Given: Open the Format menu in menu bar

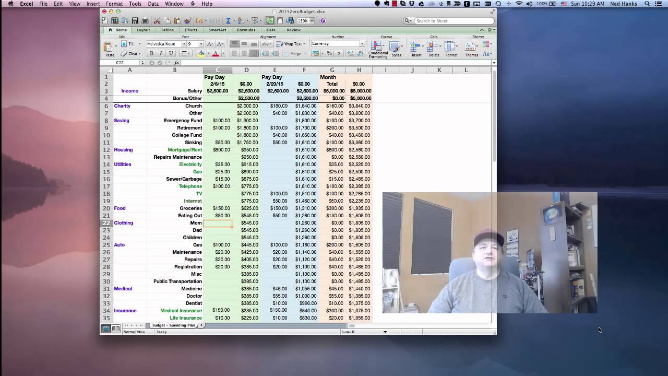Looking at the screenshot, I should tap(114, 4).
